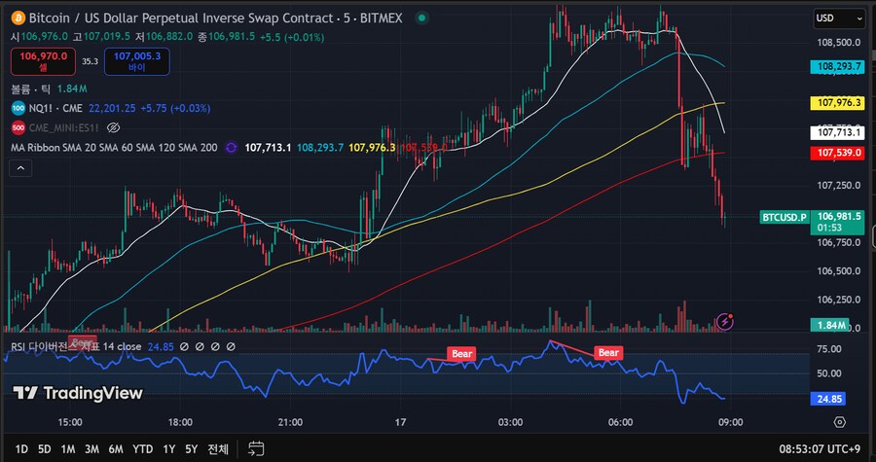The image size is (876, 462).
Task: Click teal 108,293.7 SMA value in legend
Action: click(320, 148)
